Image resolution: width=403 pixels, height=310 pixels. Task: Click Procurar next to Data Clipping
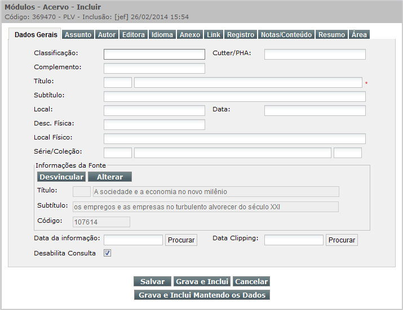click(342, 240)
